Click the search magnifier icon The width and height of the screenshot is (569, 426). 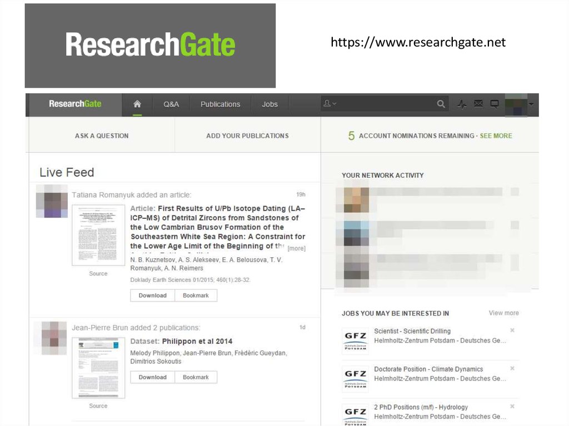click(x=441, y=104)
